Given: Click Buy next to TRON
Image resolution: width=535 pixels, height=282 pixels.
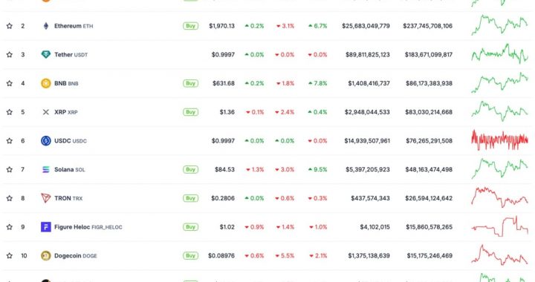Looking at the screenshot, I should point(190,198).
